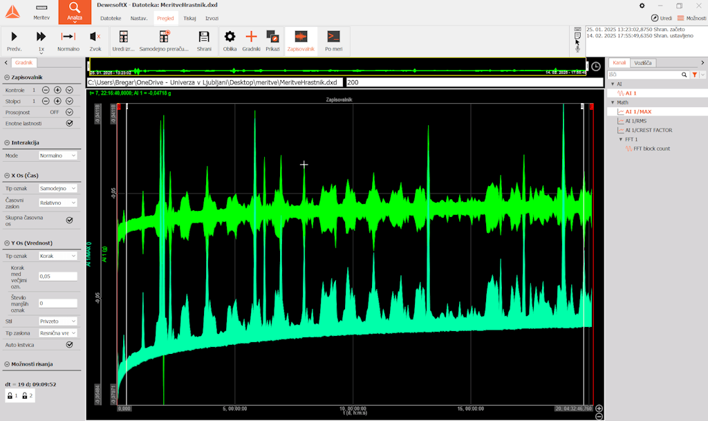Open the settings gear in title bar
The width and height of the screenshot is (708, 421).
point(642,6)
